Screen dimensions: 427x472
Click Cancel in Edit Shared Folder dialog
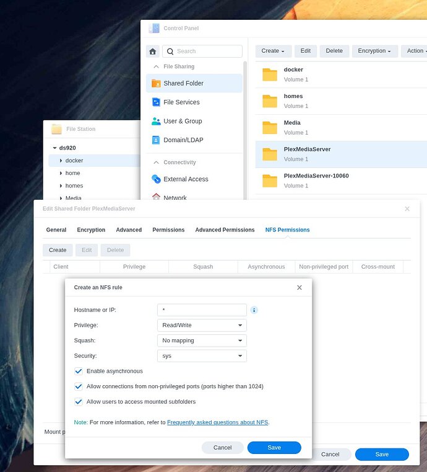tap(330, 455)
